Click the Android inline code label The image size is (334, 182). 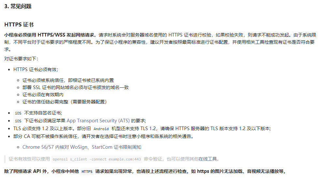point(101,129)
